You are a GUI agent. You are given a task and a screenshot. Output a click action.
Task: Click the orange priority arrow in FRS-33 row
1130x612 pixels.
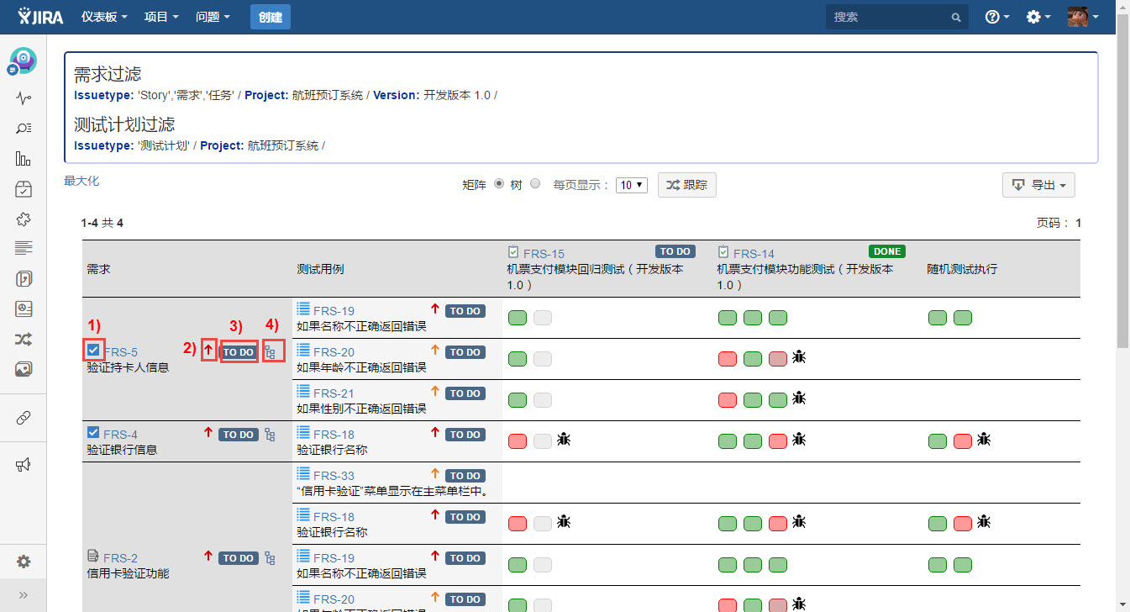(x=435, y=475)
